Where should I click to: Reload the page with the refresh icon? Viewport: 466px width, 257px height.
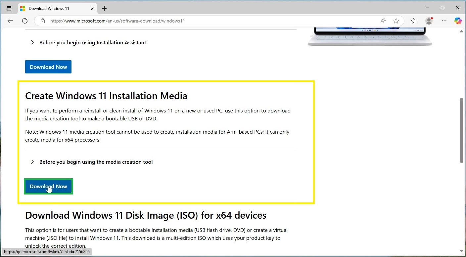tap(25, 21)
